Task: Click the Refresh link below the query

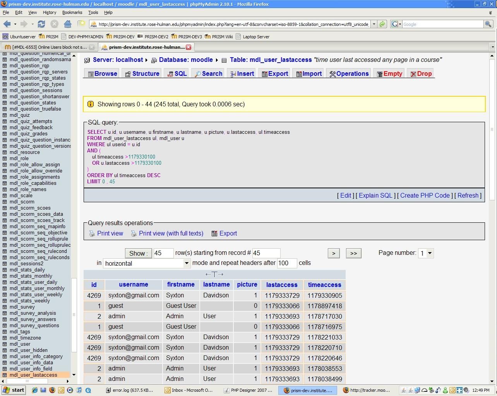Action: point(468,196)
